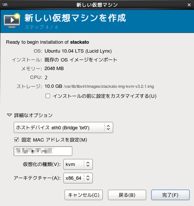Click the 'ステップ 4 / 4' label

pos(41,27)
